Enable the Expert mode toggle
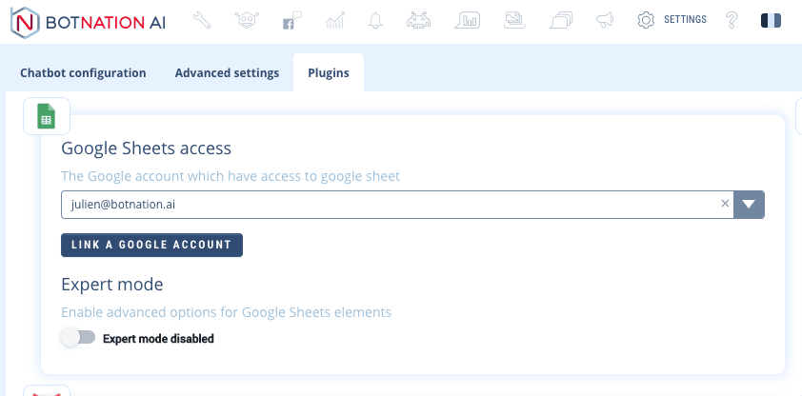The image size is (802, 396). (78, 337)
